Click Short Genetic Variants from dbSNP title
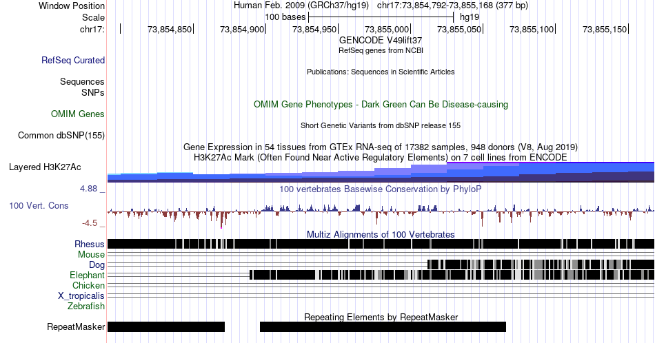Screen dimensions: 655x343 coord(381,125)
